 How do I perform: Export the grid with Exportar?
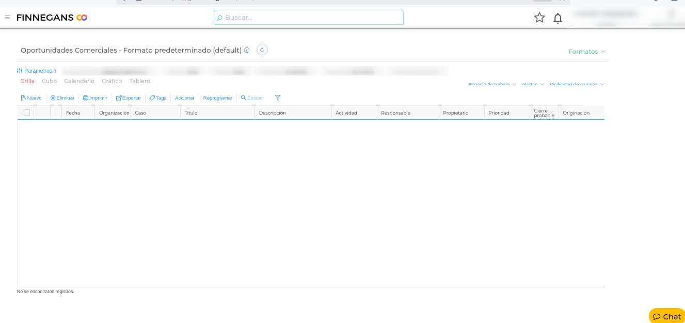point(129,98)
